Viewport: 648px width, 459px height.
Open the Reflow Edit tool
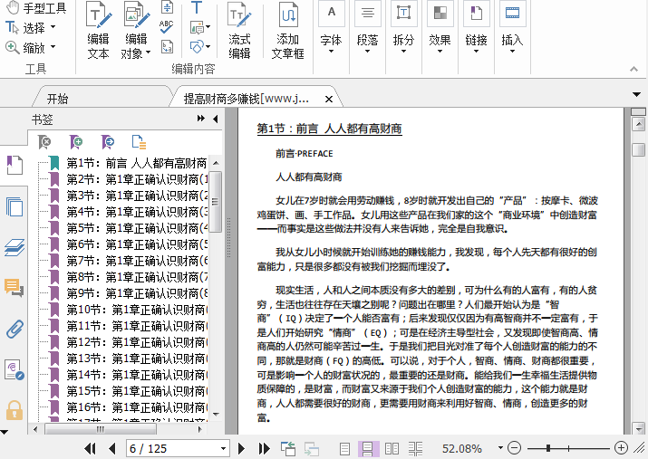click(x=239, y=31)
